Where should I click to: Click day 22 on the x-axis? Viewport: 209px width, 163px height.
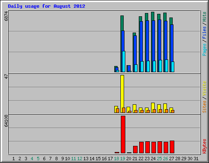click(x=141, y=159)
